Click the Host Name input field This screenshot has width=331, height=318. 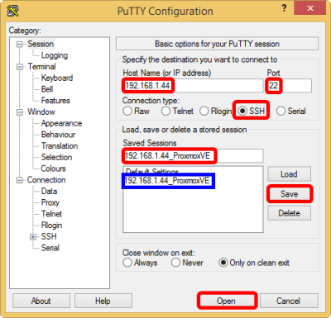point(193,86)
